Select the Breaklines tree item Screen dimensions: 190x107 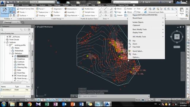click(20, 59)
